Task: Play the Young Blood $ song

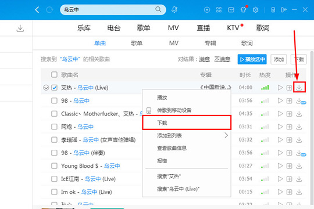Action: (x=280, y=166)
